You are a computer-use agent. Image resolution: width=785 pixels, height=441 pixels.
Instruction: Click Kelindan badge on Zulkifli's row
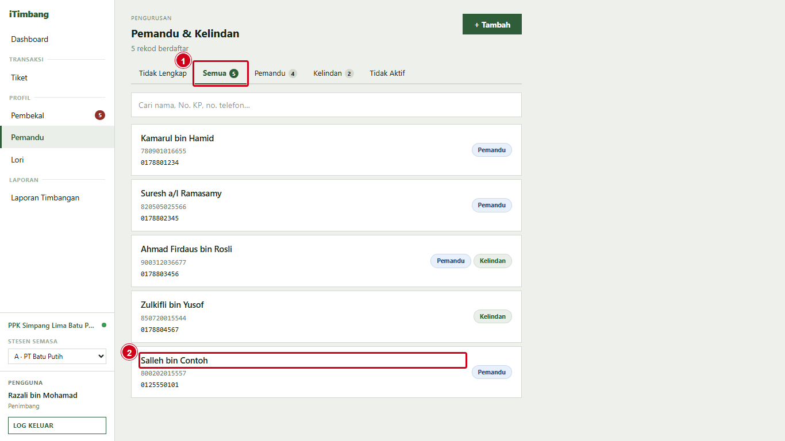pyautogui.click(x=492, y=316)
